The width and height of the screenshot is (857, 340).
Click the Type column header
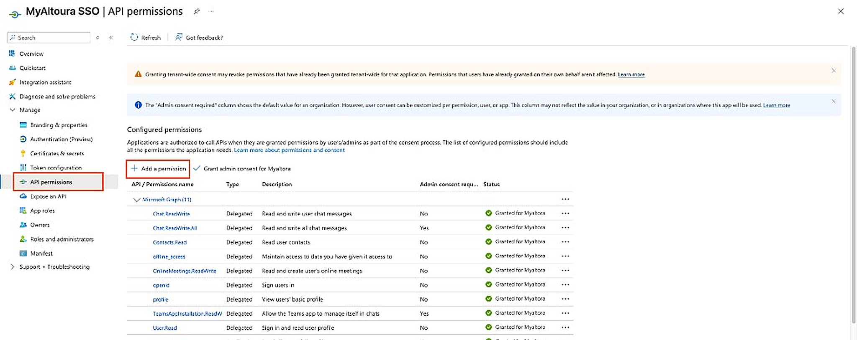(232, 184)
